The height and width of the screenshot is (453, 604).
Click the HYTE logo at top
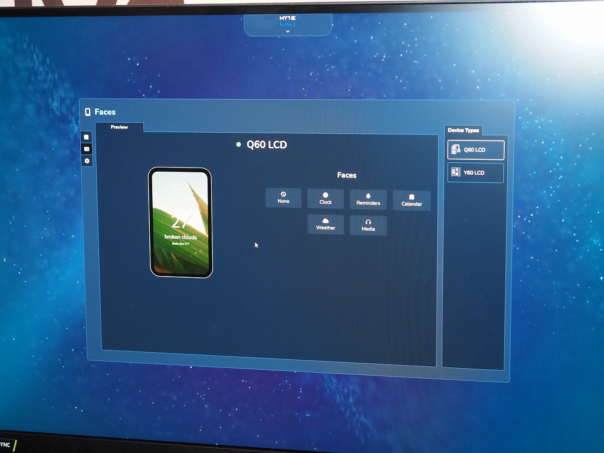click(x=288, y=18)
